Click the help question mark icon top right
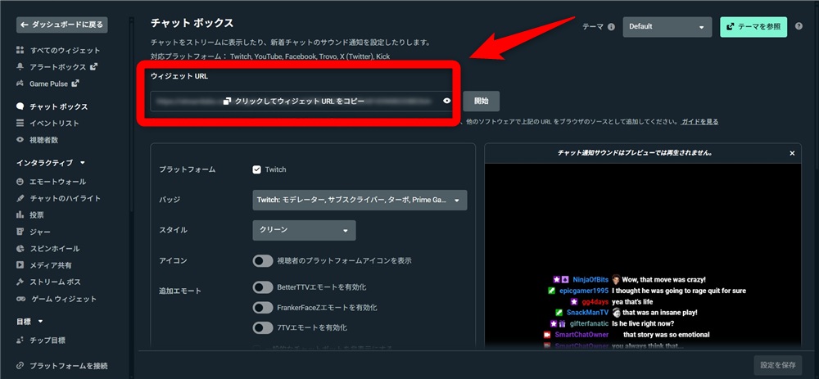The height and width of the screenshot is (379, 819). click(799, 26)
